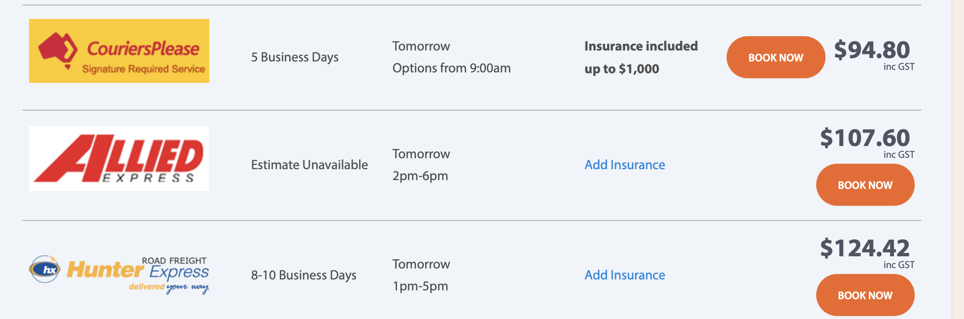Click the 1pm-5pm pickup window
Screen dimensions: 964x319
[x=420, y=286]
